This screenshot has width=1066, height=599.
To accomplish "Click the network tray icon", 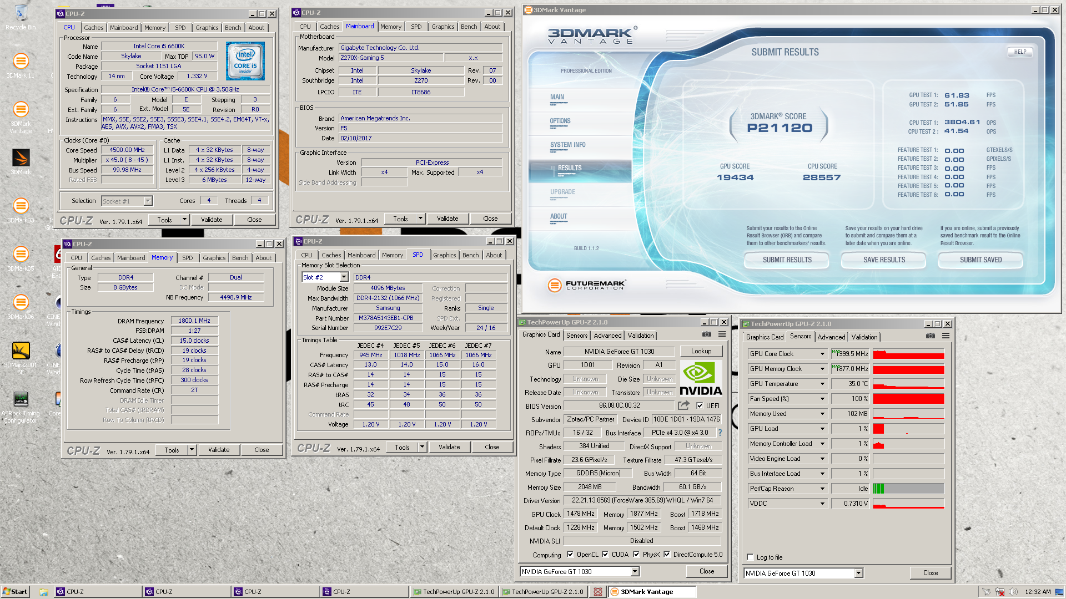I will [x=1000, y=592].
